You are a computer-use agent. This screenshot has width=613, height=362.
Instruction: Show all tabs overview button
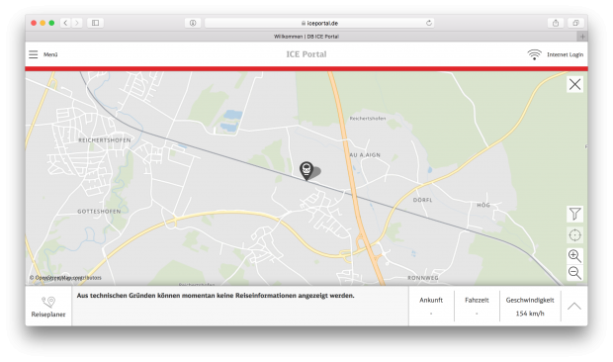pyautogui.click(x=575, y=23)
